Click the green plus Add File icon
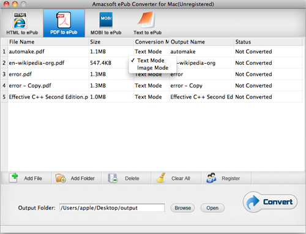 13,178
